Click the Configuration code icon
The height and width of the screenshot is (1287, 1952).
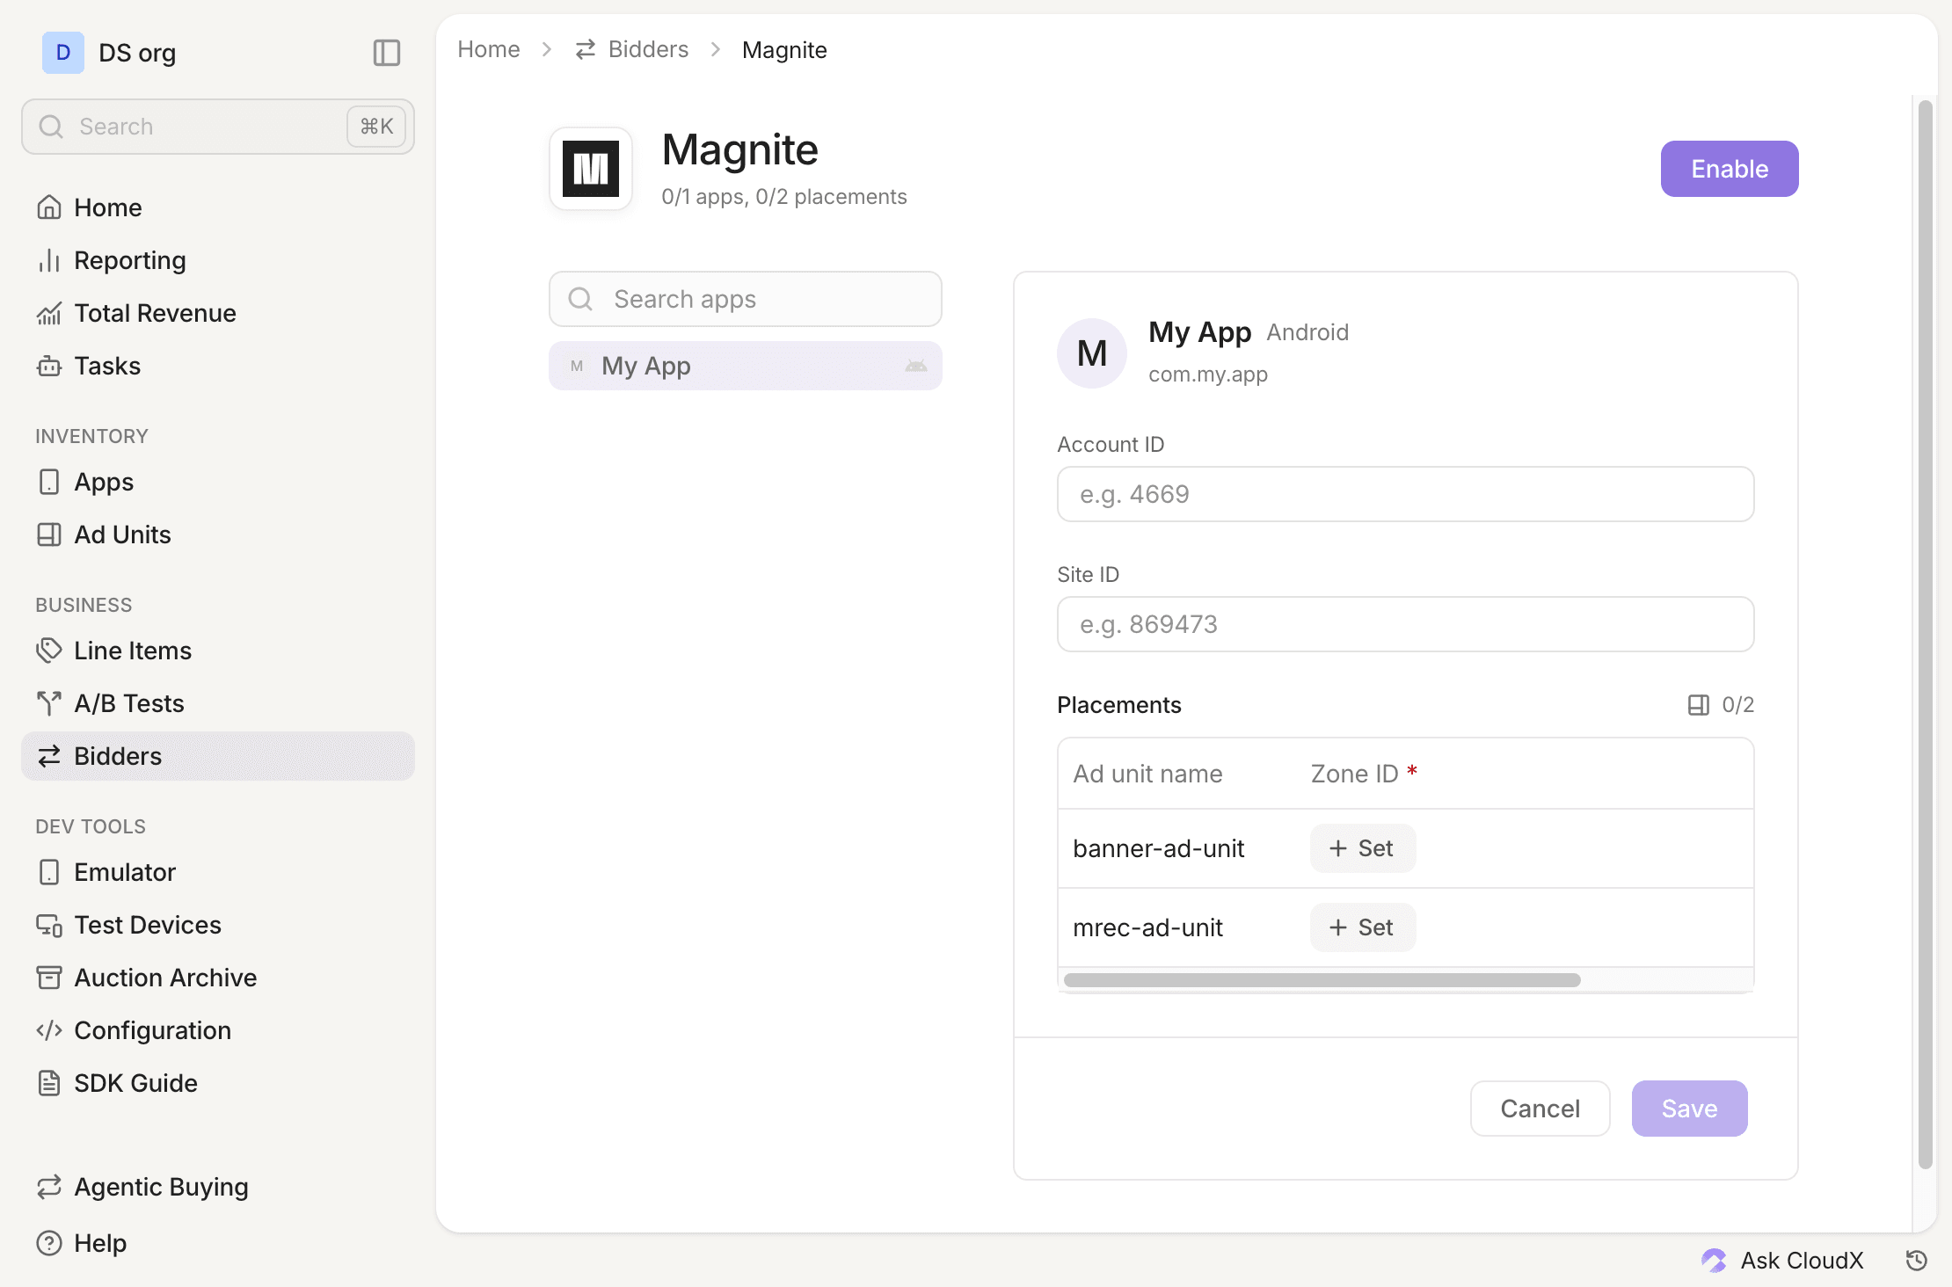coord(49,1030)
